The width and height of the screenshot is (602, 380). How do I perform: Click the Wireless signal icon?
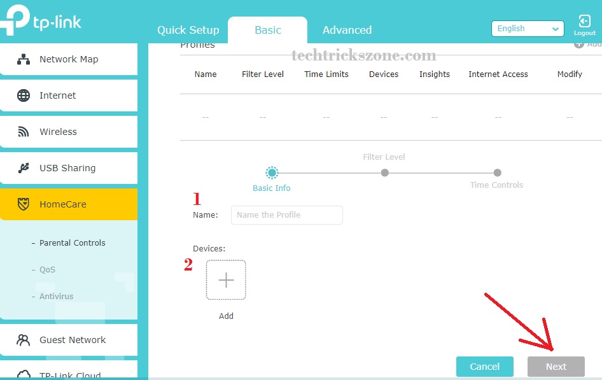24,132
